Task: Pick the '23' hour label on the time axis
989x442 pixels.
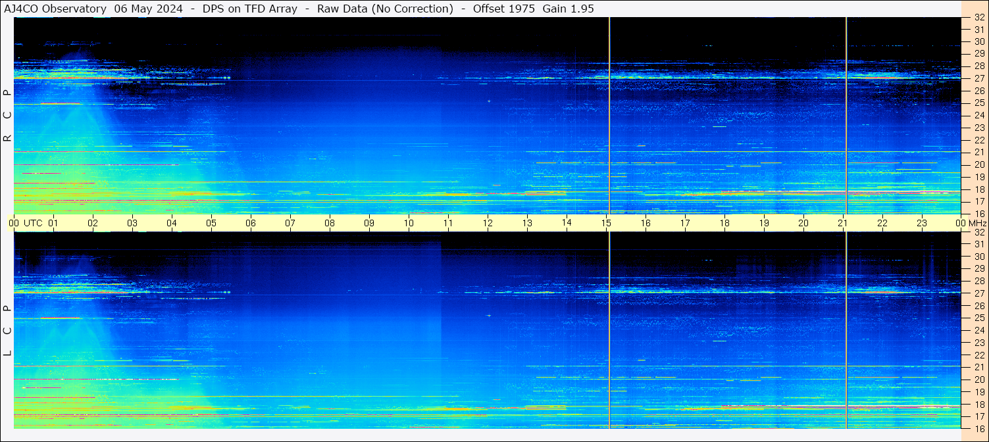Action: tap(922, 223)
